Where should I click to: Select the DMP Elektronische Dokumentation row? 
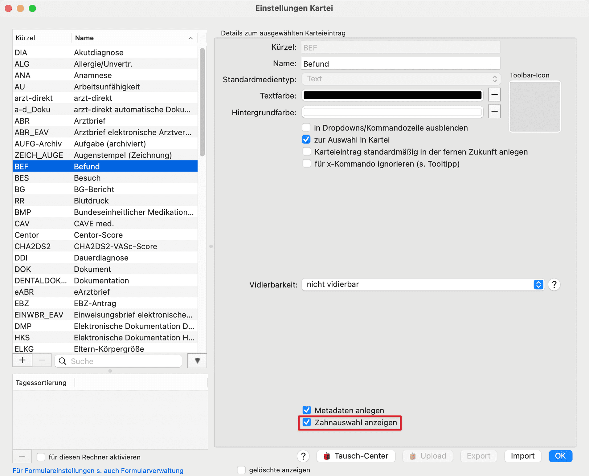(x=105, y=326)
